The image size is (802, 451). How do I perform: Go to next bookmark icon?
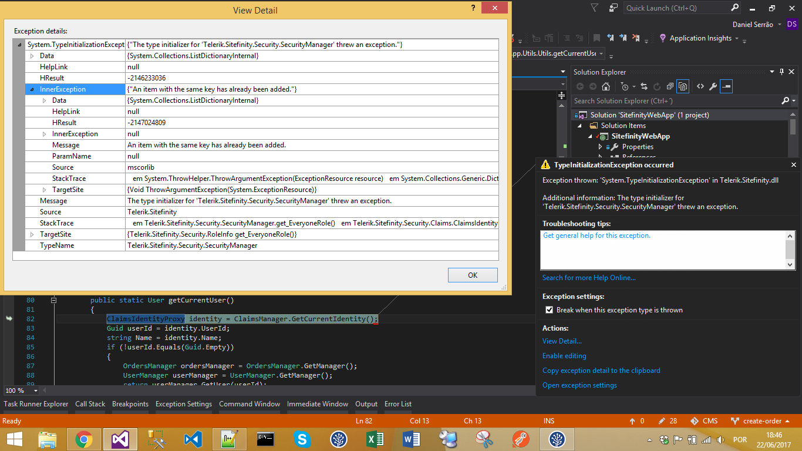coord(624,38)
